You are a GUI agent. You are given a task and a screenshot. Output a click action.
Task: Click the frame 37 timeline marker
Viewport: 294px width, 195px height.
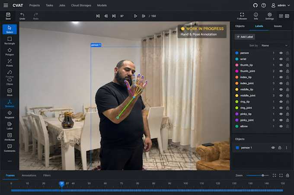pos(62,184)
